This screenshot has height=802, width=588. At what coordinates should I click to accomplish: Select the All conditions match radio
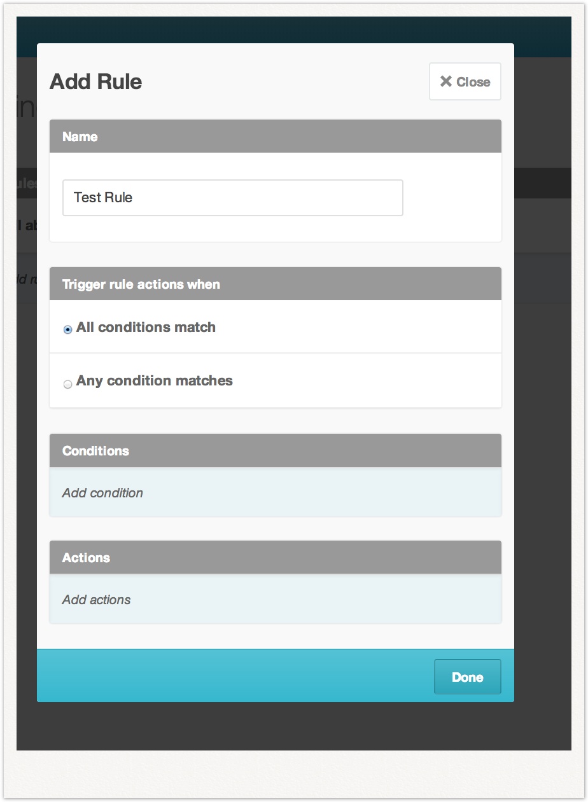67,330
